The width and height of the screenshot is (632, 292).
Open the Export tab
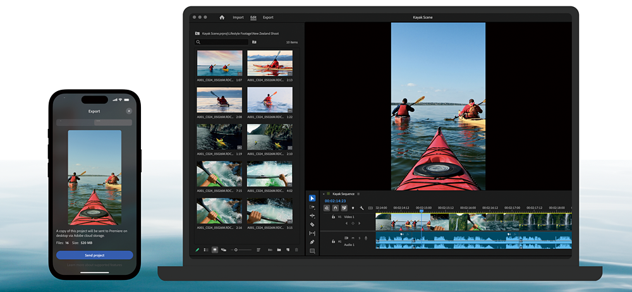[x=268, y=17]
